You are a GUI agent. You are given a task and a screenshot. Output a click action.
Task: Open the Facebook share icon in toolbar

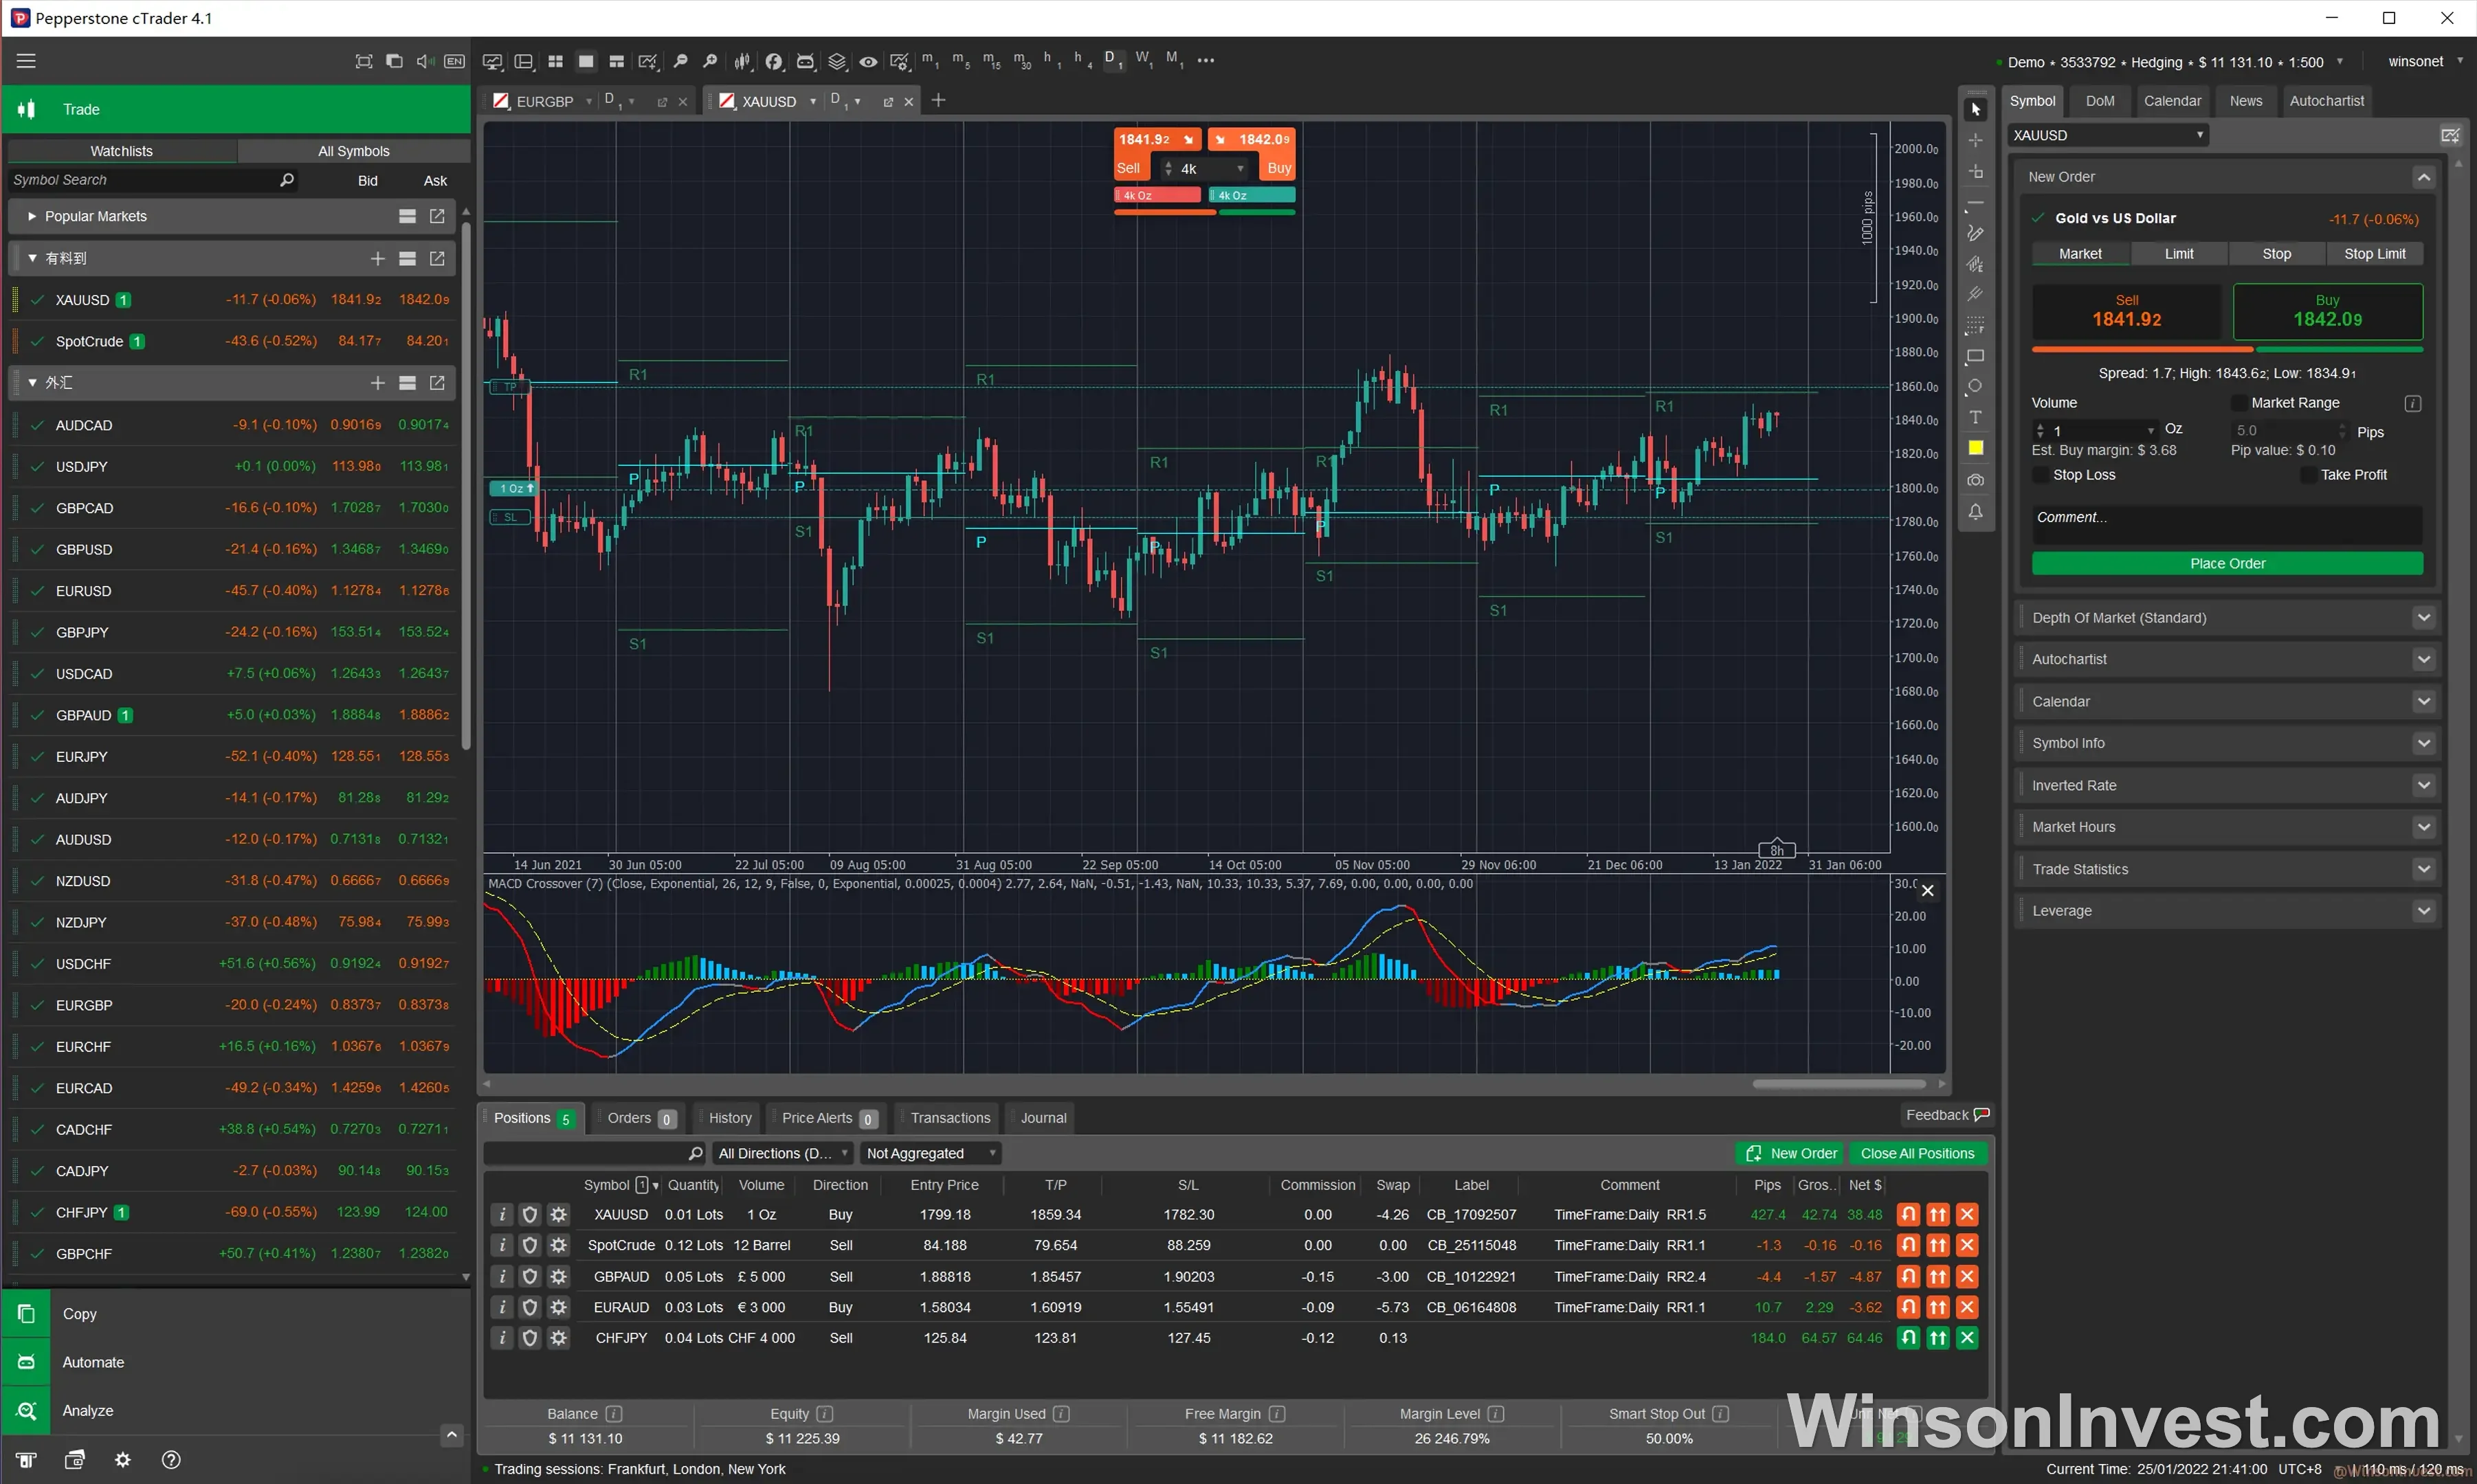[773, 62]
